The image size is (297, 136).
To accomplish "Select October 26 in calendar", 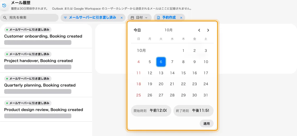I will (150, 95).
